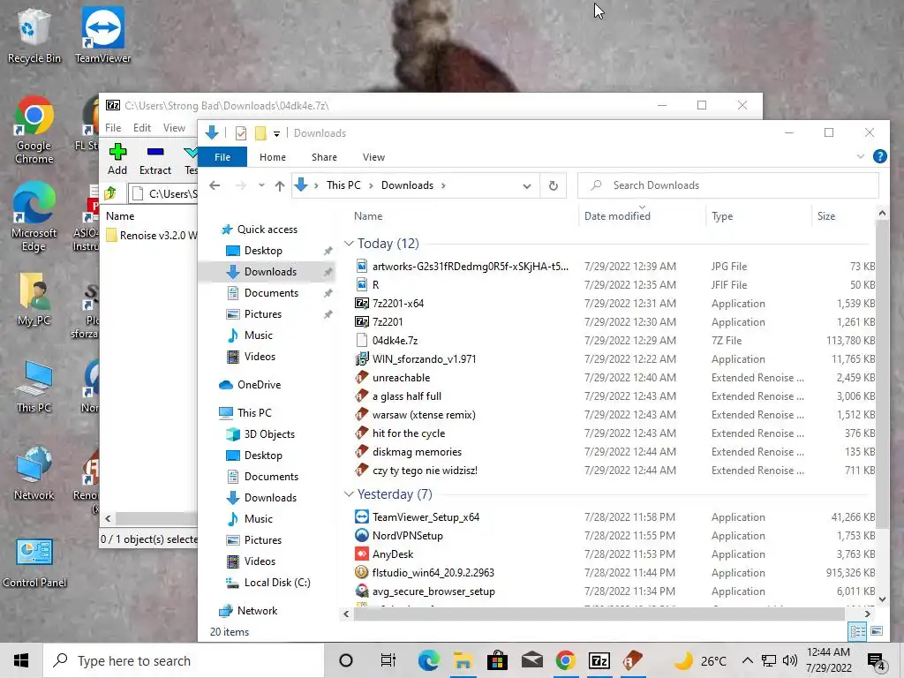Click chevron after Downloads in address bar
The width and height of the screenshot is (904, 678).
point(443,185)
